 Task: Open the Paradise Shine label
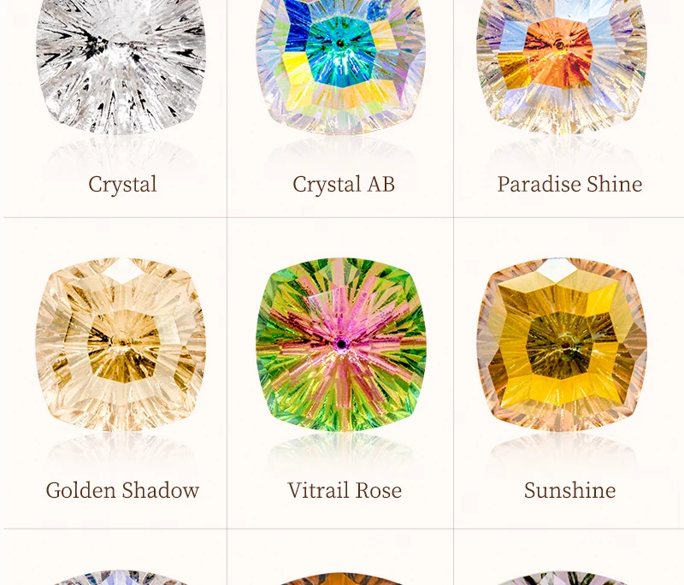569,184
